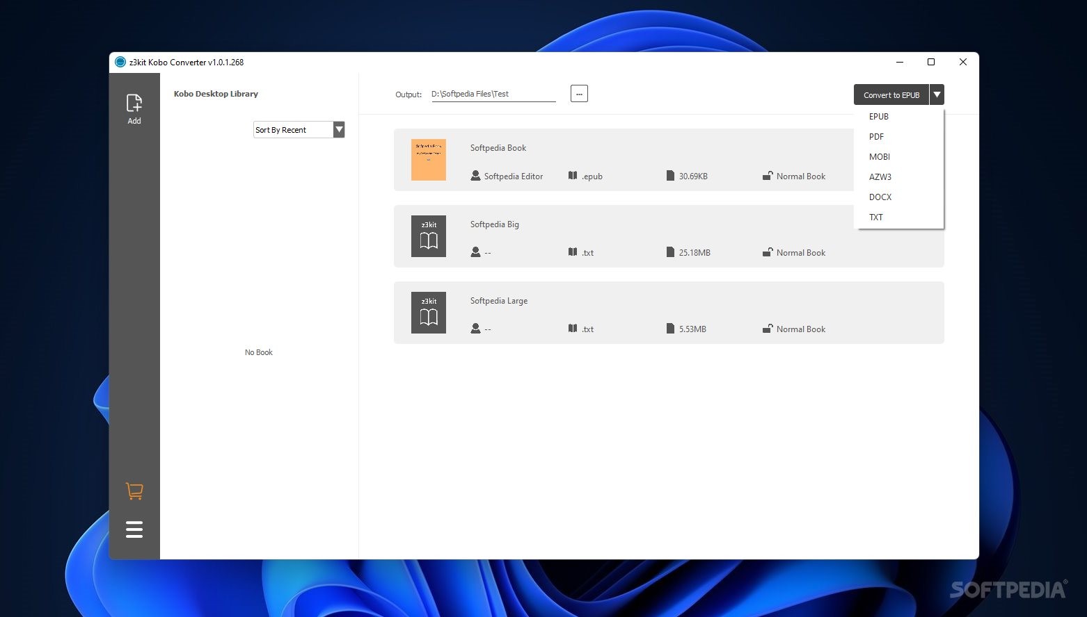Click Normal Book label in Softpedia Large row
The height and width of the screenshot is (617, 1087).
tap(801, 329)
